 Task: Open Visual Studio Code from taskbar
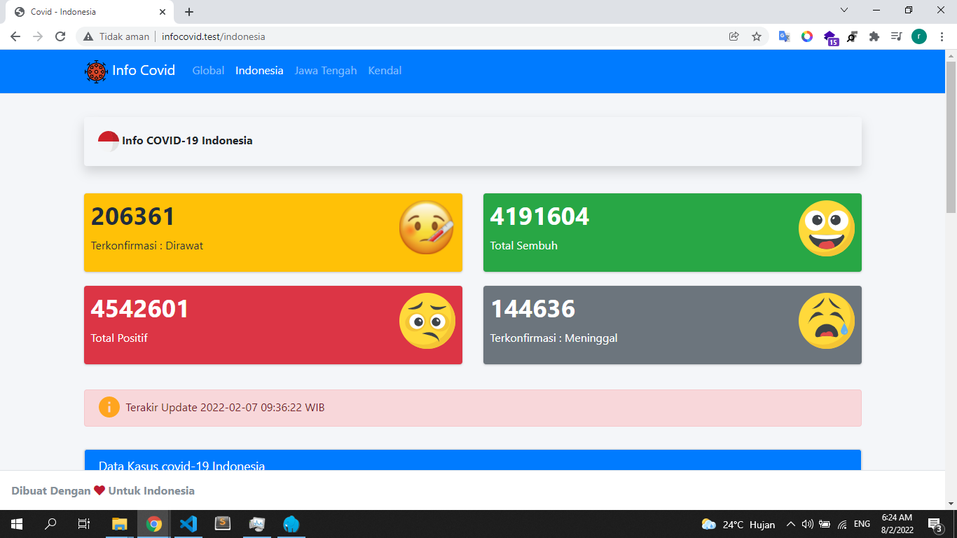click(x=188, y=523)
